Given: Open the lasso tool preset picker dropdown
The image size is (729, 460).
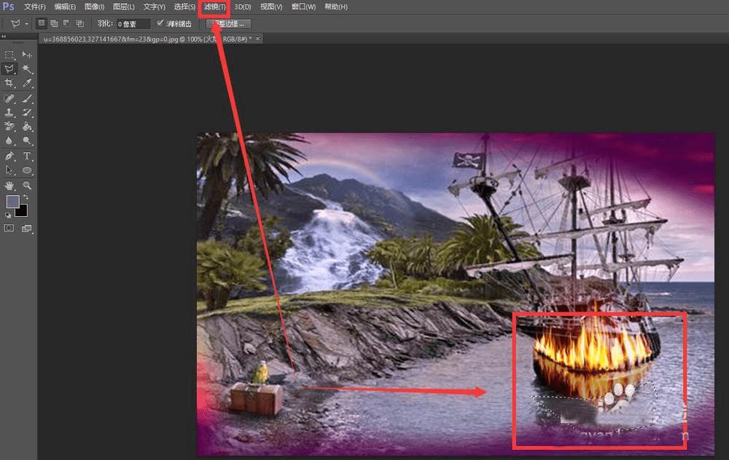Looking at the screenshot, I should click(26, 23).
